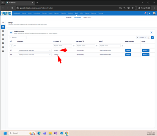Select the checkmark circle icon in sidebar
This screenshot has height=136, width=157.
pos(3,47)
